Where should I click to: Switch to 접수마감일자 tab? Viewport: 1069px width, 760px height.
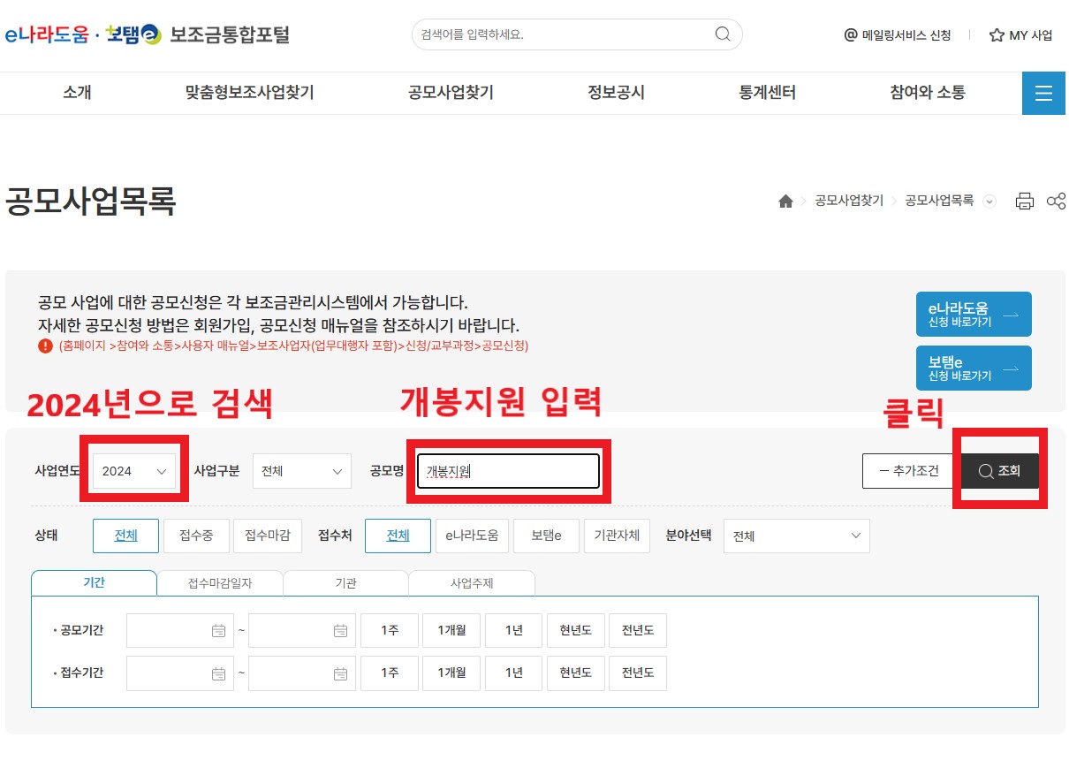point(220,583)
